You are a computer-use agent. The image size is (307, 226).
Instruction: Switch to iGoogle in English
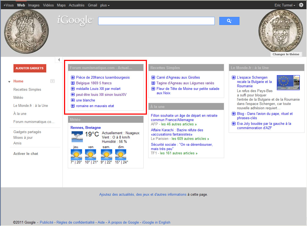pyautogui.click(x=156, y=222)
